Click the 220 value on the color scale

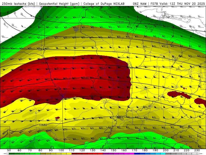tap(186, 150)
